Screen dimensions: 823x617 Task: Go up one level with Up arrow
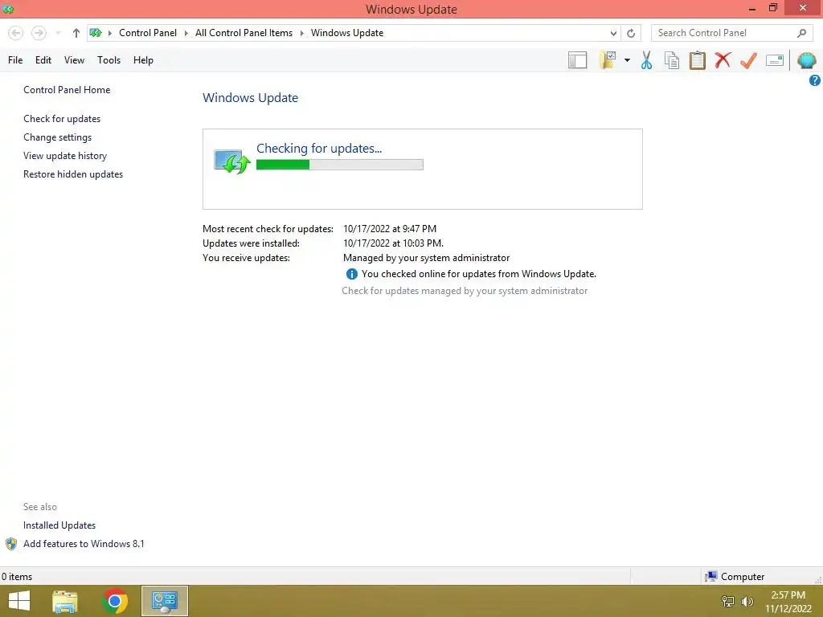pos(76,33)
